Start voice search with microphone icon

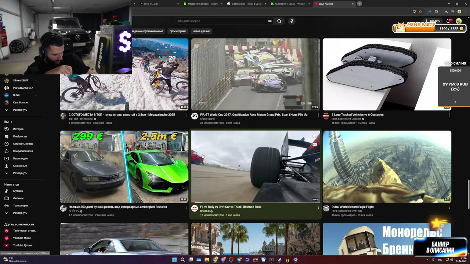292,21
